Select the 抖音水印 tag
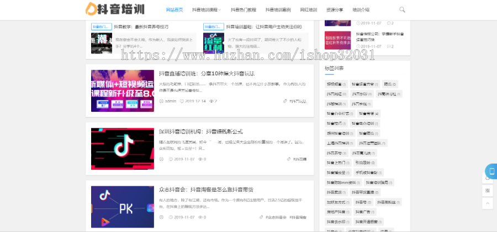This screenshot has height=232, width=497. click(x=362, y=94)
